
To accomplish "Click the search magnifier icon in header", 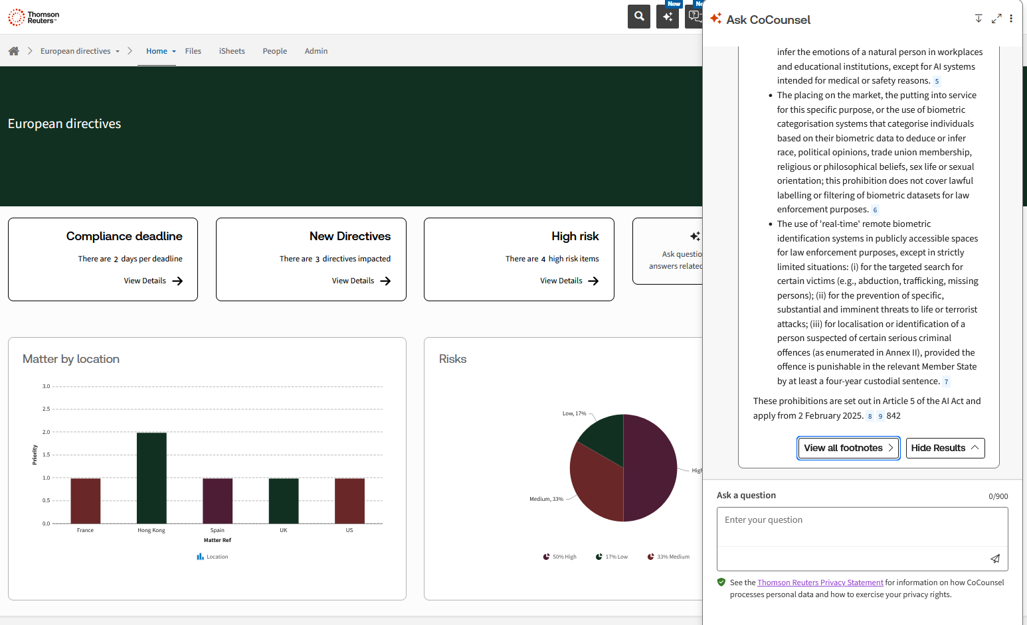I will (638, 17).
